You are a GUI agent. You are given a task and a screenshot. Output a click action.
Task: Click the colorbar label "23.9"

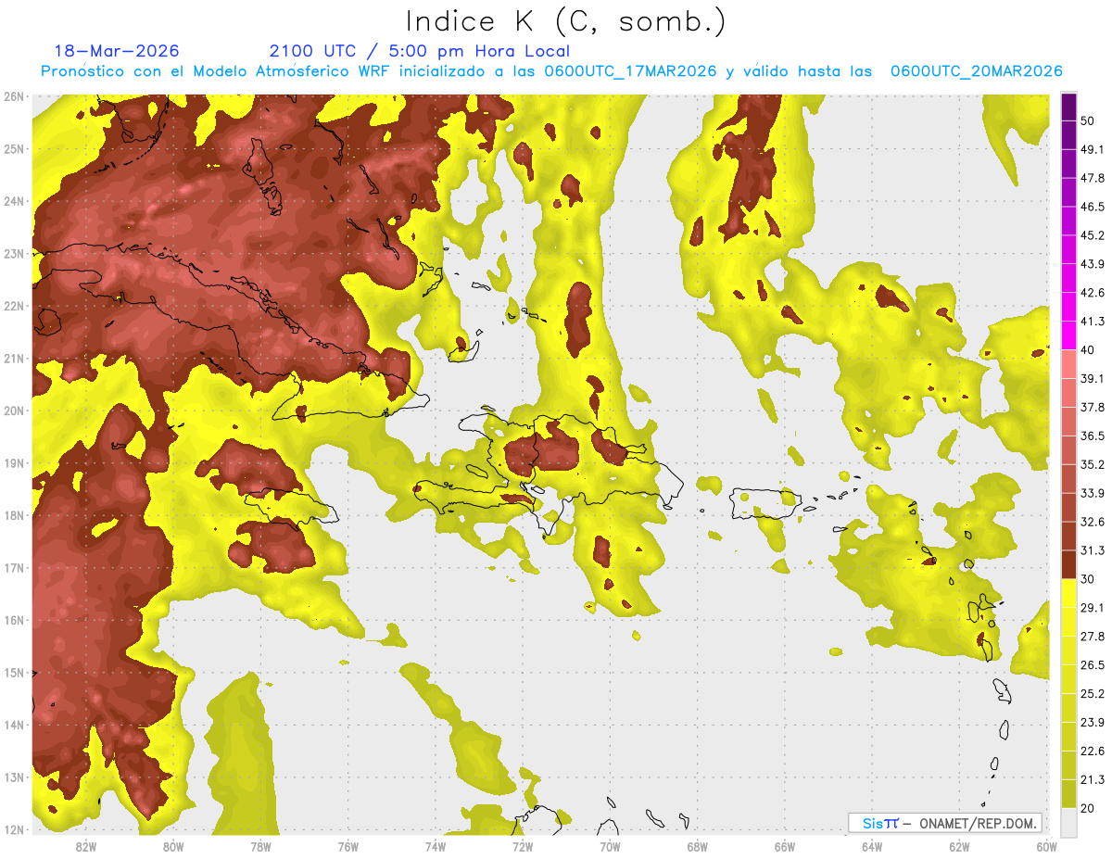coord(1093,723)
